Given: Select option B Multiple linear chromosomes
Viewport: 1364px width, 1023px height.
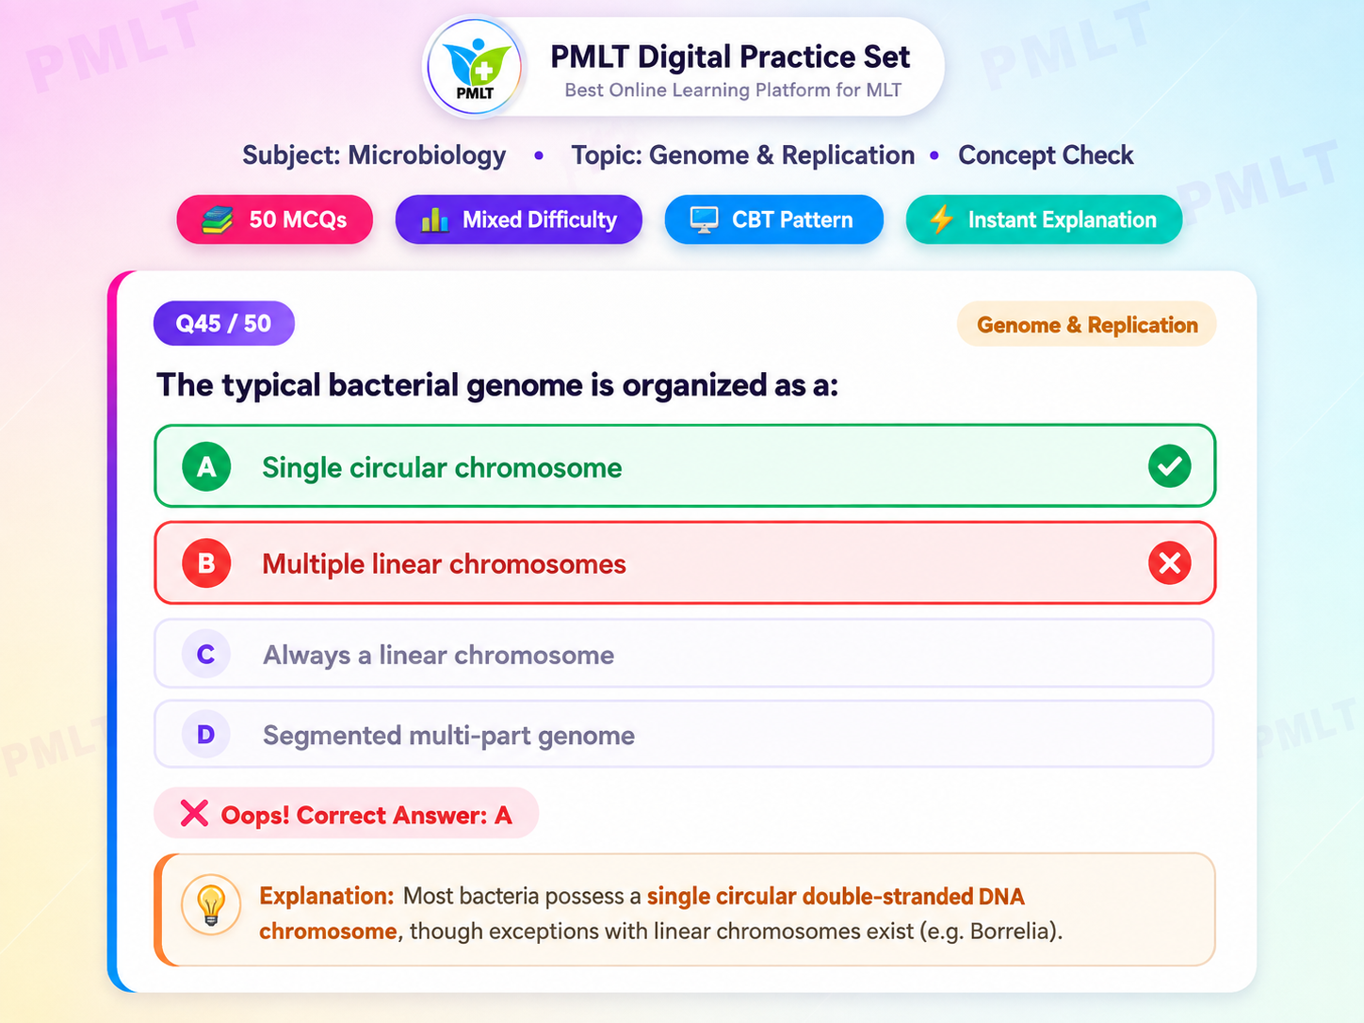Looking at the screenshot, I should pyautogui.click(x=685, y=563).
